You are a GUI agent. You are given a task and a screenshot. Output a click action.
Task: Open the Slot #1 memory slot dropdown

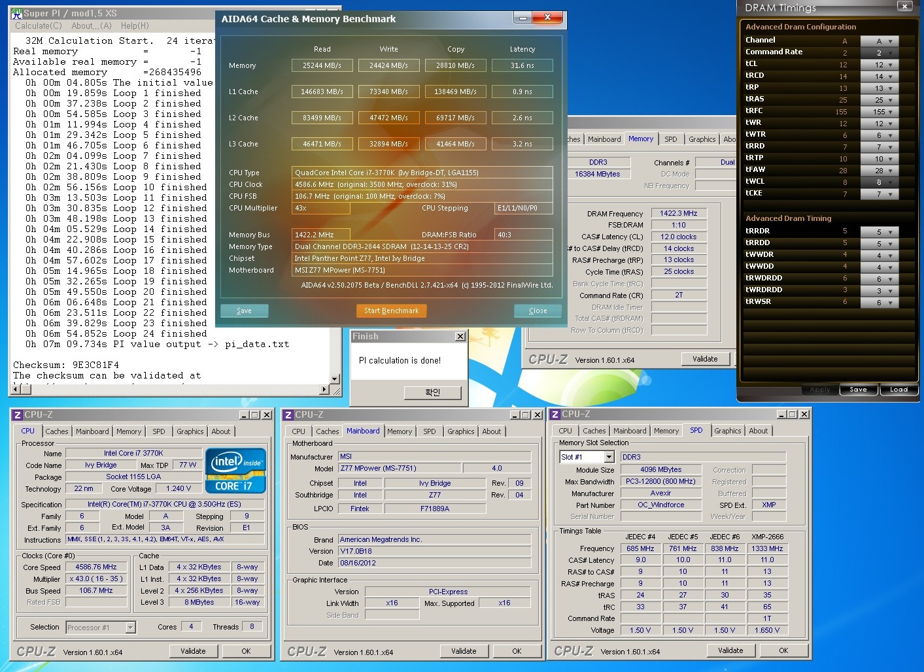click(609, 457)
